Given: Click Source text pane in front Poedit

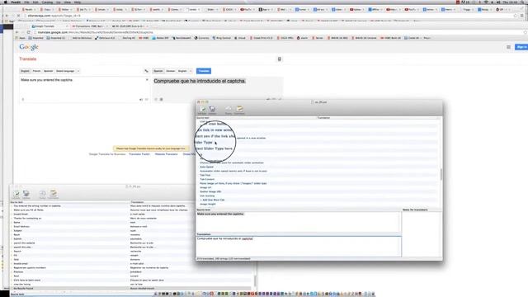Looking at the screenshot, I should click(x=299, y=222).
